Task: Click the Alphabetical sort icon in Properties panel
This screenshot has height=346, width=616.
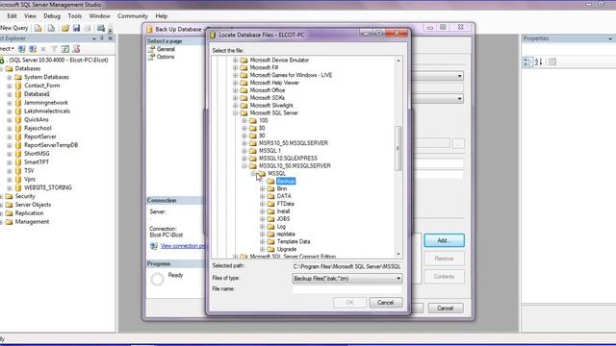Action: pos(539,62)
